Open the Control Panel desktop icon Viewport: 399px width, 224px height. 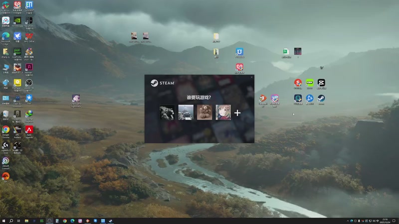tap(5, 100)
